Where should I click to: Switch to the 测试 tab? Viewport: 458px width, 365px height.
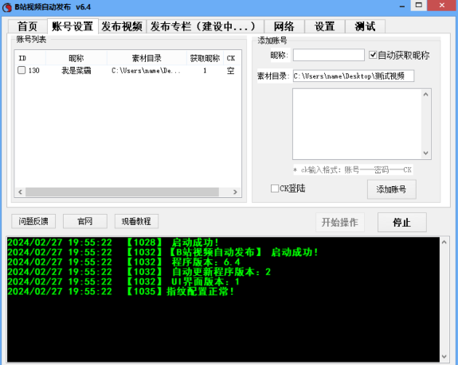365,26
